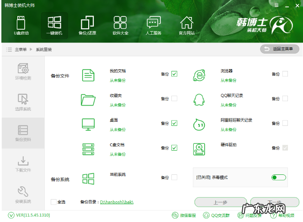Click the 下一步 next step button
Image resolution: width=303 pixels, height=222 pixels.
click(275, 202)
